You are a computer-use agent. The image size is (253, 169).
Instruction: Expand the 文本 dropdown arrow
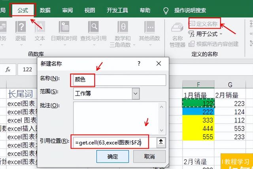click(x=41, y=45)
